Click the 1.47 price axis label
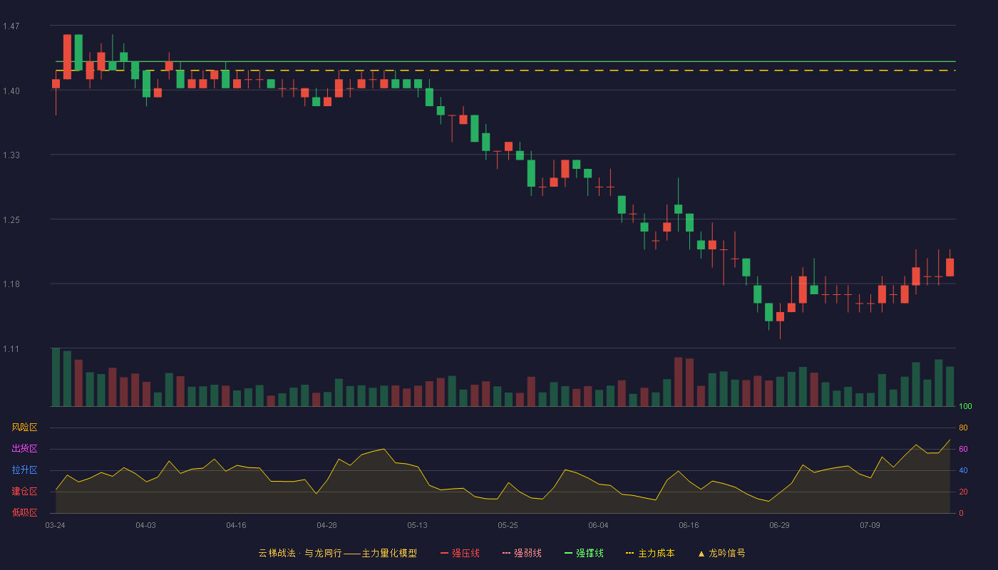The image size is (998, 570). (11, 26)
